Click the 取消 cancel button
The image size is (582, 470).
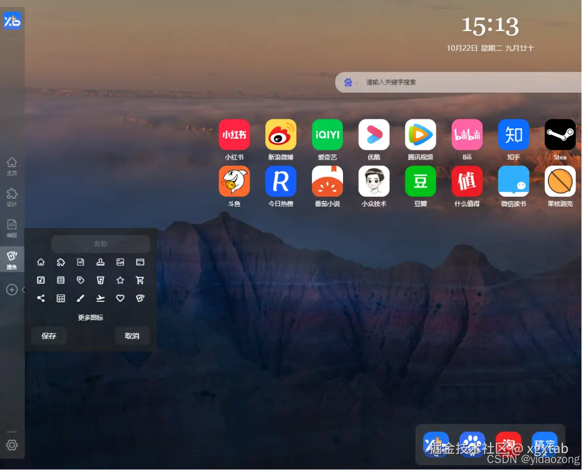pos(132,336)
